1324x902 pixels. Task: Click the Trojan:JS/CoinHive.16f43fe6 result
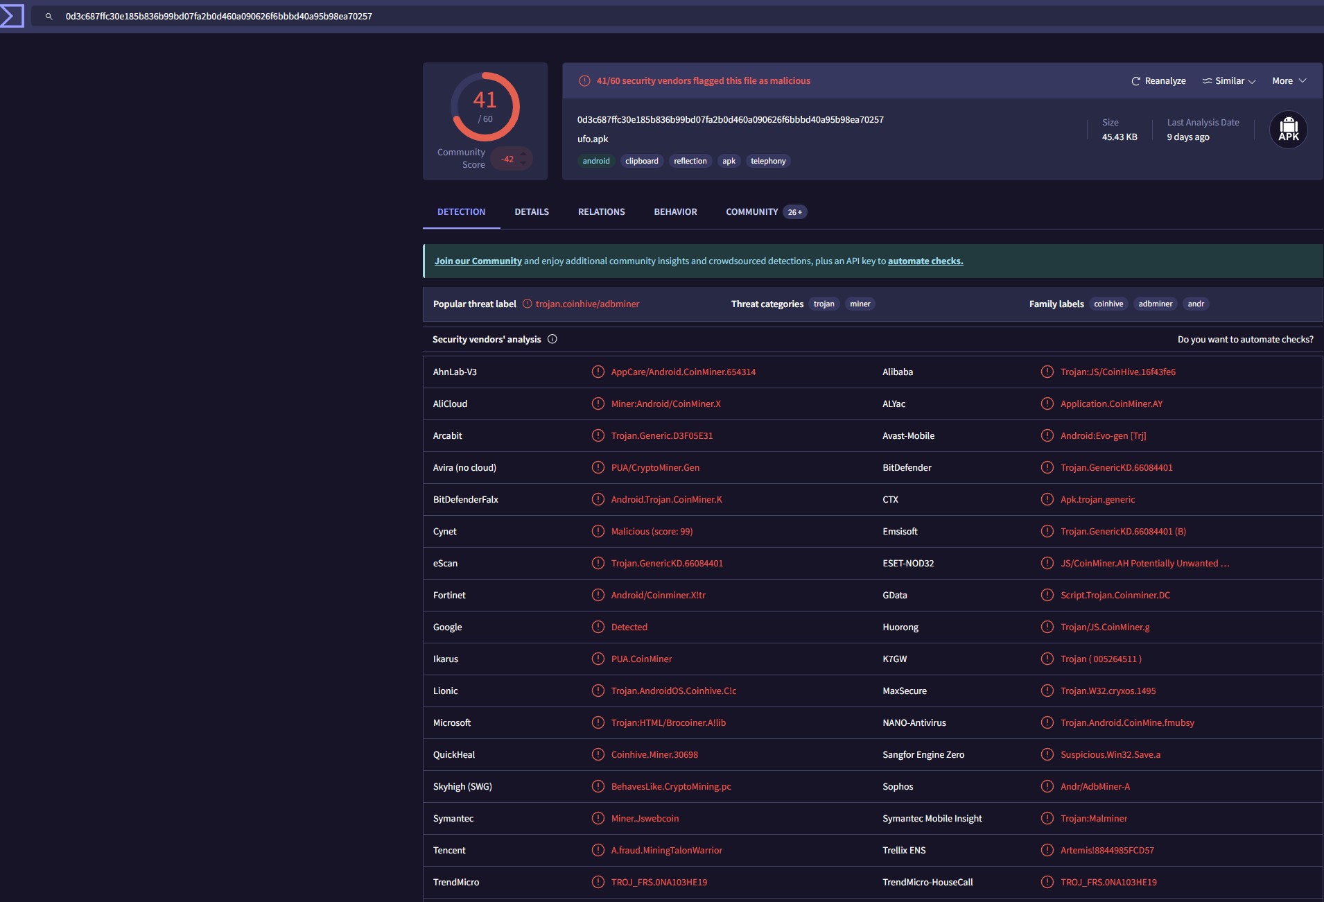[x=1118, y=372]
